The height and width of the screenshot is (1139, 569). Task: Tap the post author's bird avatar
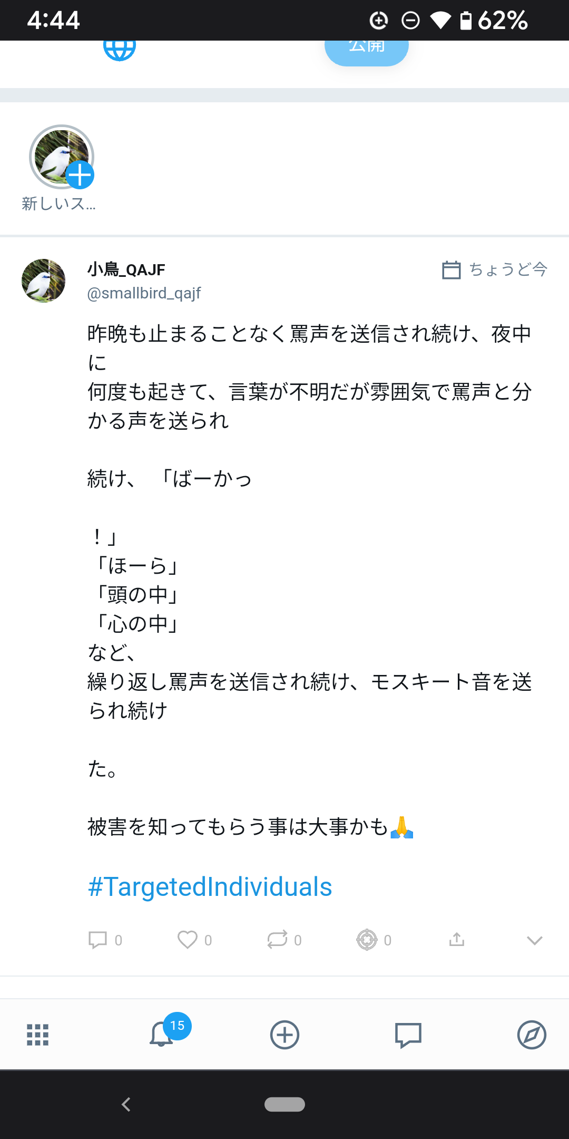point(44,281)
